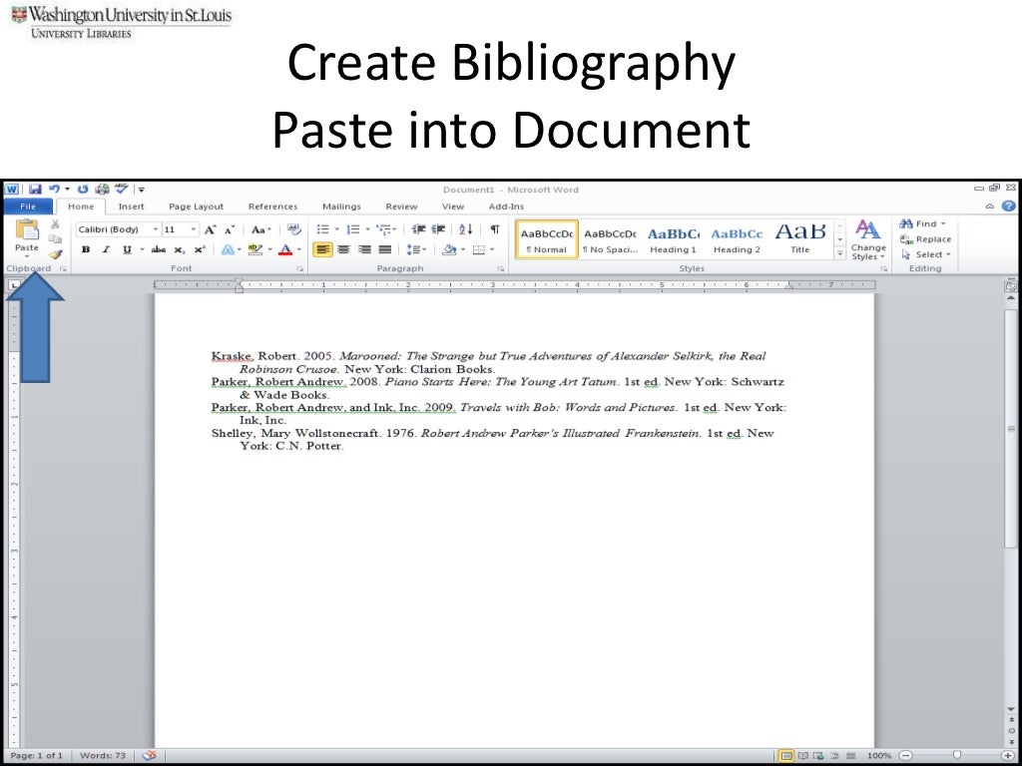
Task: Click the Grow Font icon
Action: click(x=210, y=229)
